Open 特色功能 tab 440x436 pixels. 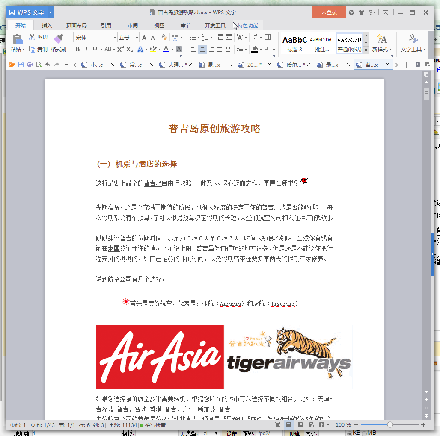[248, 26]
